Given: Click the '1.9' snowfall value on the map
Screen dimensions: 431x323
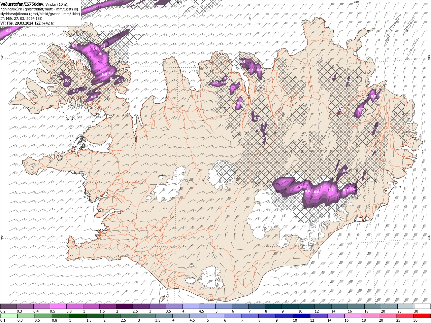Looking at the screenshot, I should (99, 54).
